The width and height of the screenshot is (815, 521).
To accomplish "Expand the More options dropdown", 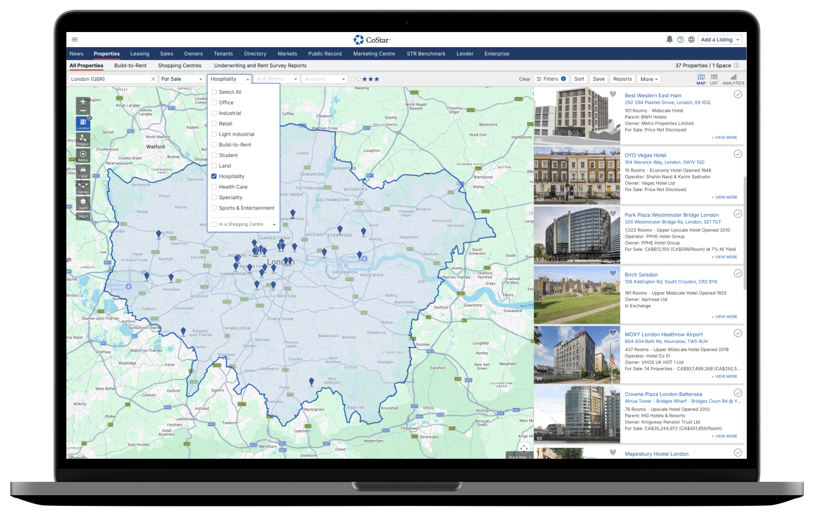I will coord(649,79).
